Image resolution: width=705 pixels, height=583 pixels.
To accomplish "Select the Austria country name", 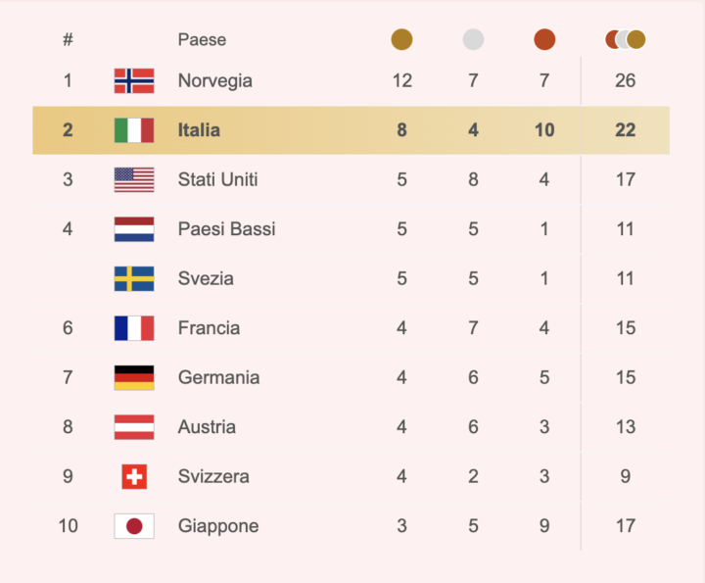I will [207, 427].
